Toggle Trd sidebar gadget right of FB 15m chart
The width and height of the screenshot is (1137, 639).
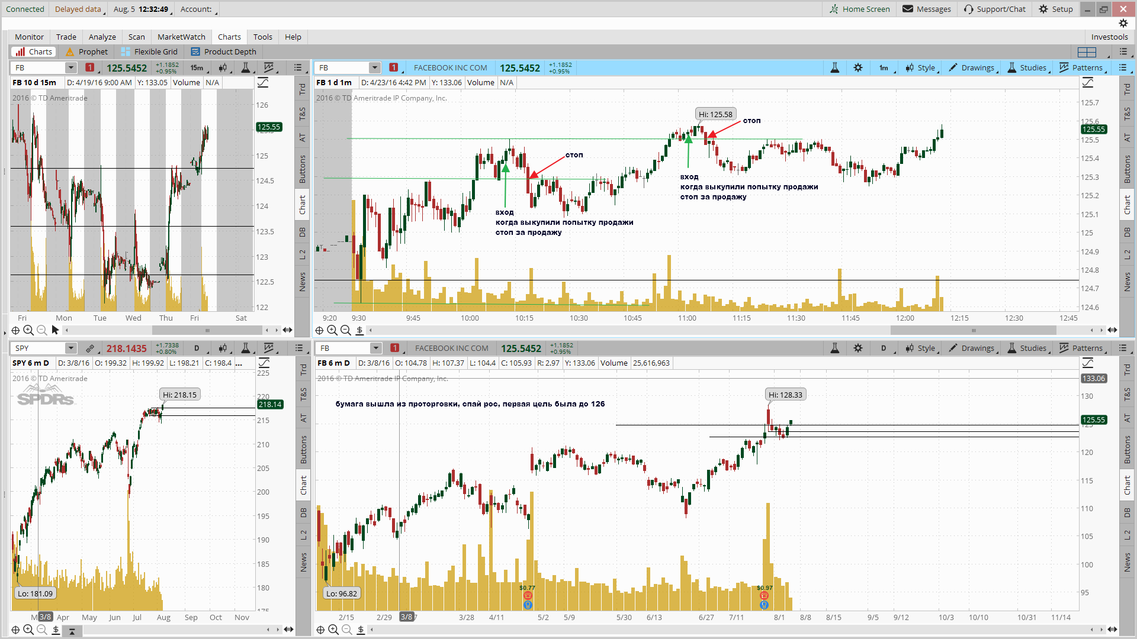[x=303, y=89]
